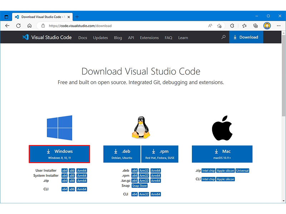The height and width of the screenshot is (214, 286).
Task: Click the Apple logo image
Action: pos(222,128)
